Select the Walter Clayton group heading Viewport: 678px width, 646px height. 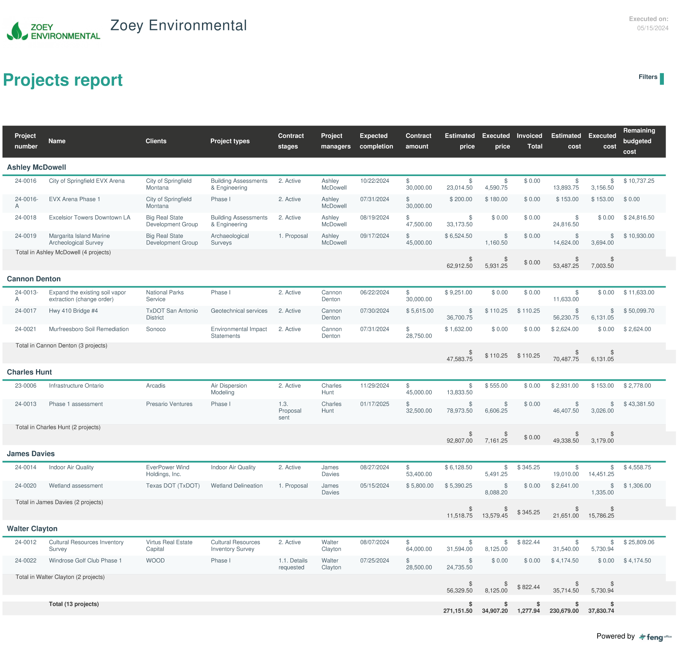pyautogui.click(x=32, y=529)
